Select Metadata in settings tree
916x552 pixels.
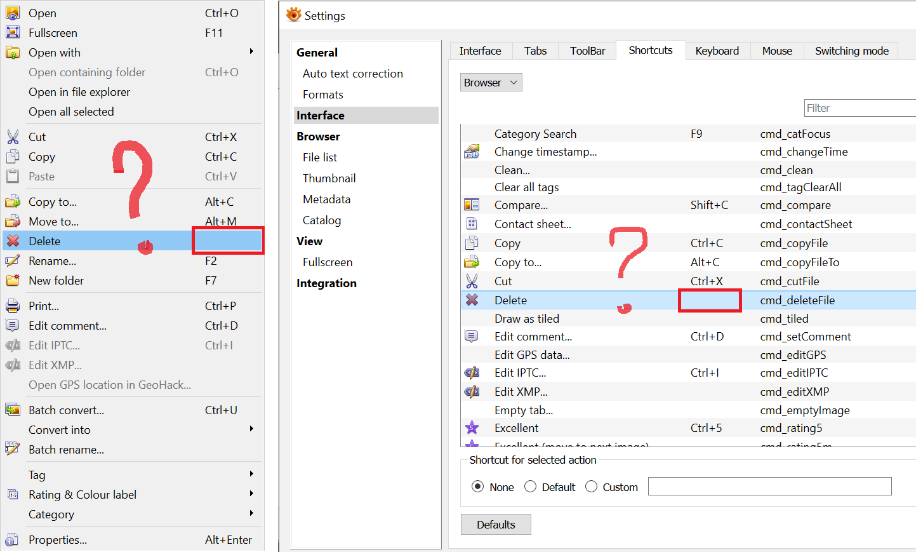pyautogui.click(x=327, y=199)
